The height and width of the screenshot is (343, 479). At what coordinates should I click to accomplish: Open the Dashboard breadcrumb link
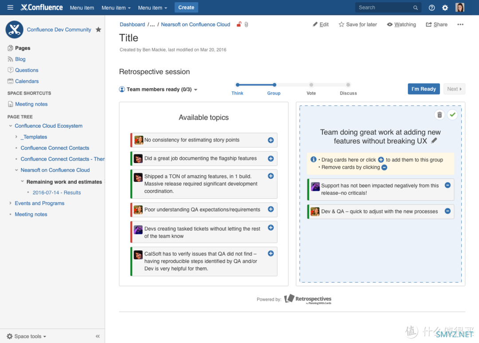point(132,24)
